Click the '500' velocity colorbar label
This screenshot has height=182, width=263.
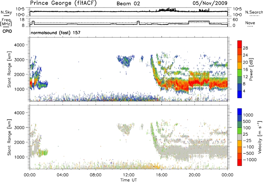coord(247,122)
